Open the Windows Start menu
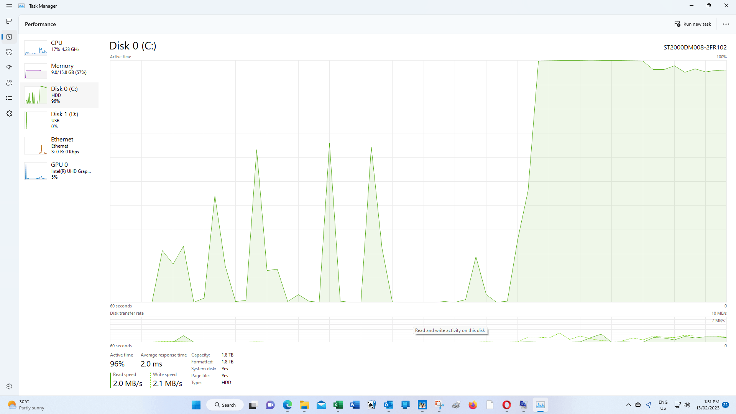 196,405
